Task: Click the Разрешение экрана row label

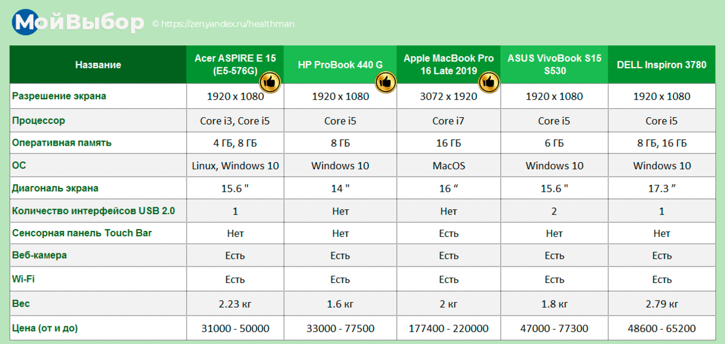Action: click(x=59, y=96)
